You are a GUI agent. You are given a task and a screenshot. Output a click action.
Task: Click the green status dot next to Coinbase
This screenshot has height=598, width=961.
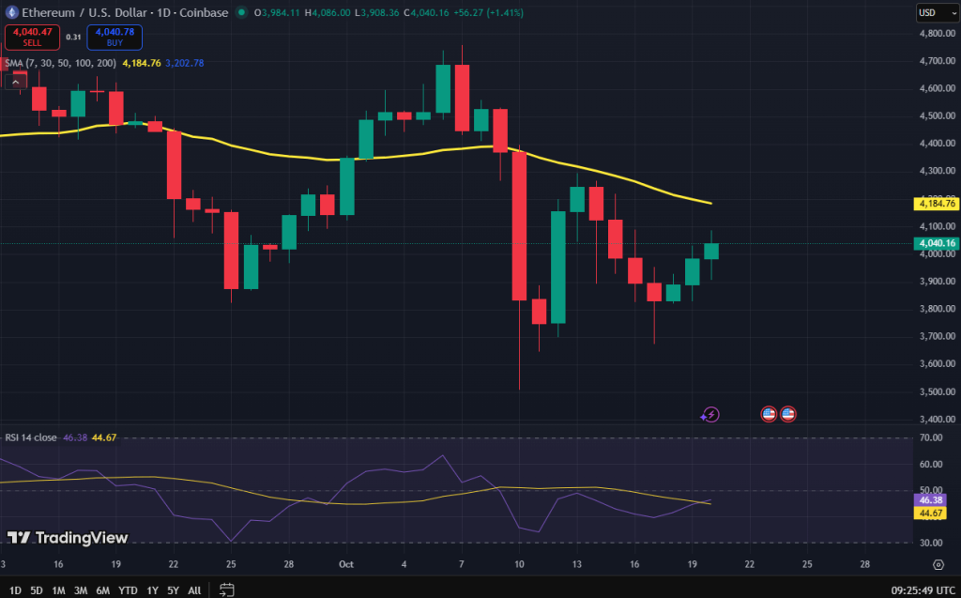(242, 12)
